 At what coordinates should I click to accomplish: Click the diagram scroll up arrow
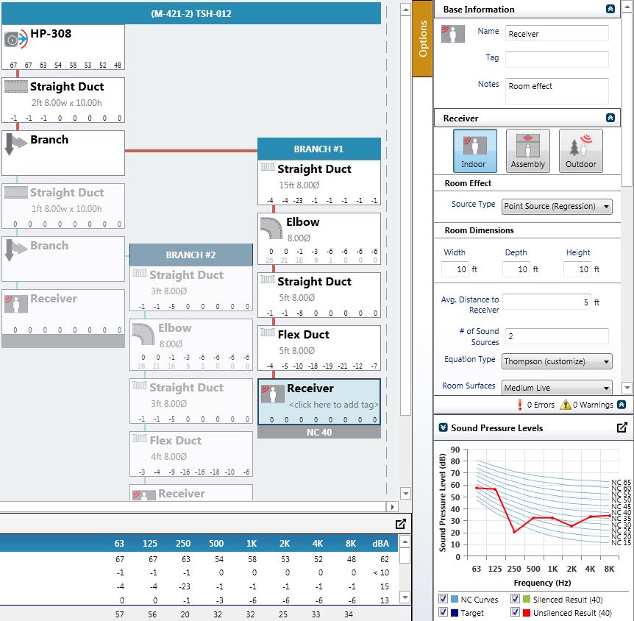coord(405,10)
